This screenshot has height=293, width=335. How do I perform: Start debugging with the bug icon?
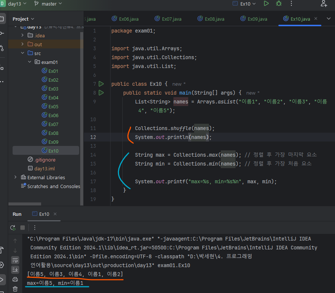pos(279,4)
